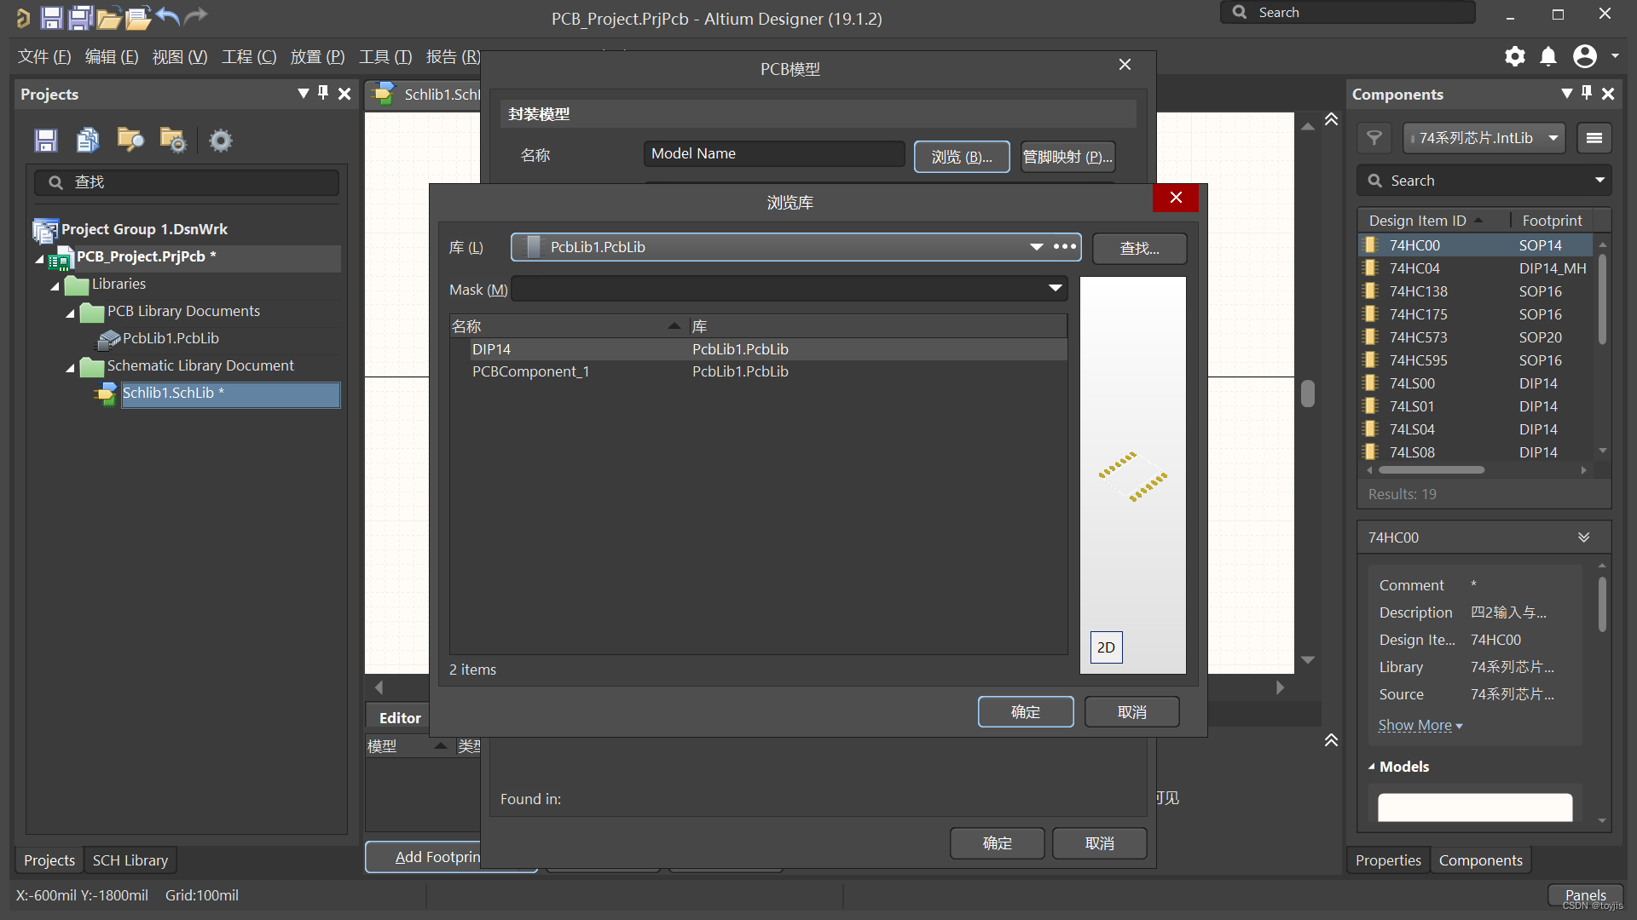
Task: Click the notifications bell icon
Action: (1548, 56)
